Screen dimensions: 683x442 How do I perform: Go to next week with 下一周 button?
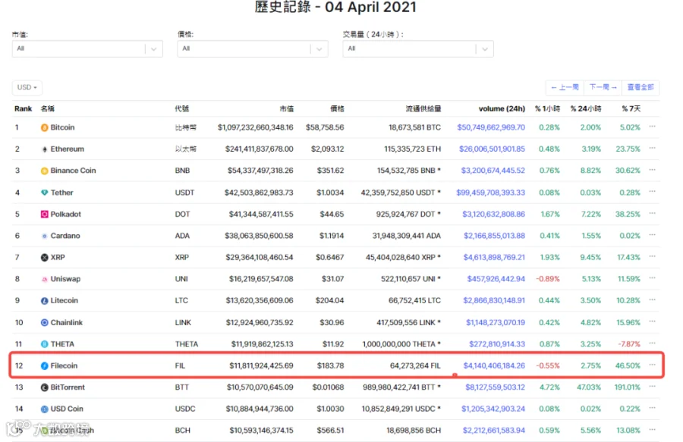tap(603, 87)
